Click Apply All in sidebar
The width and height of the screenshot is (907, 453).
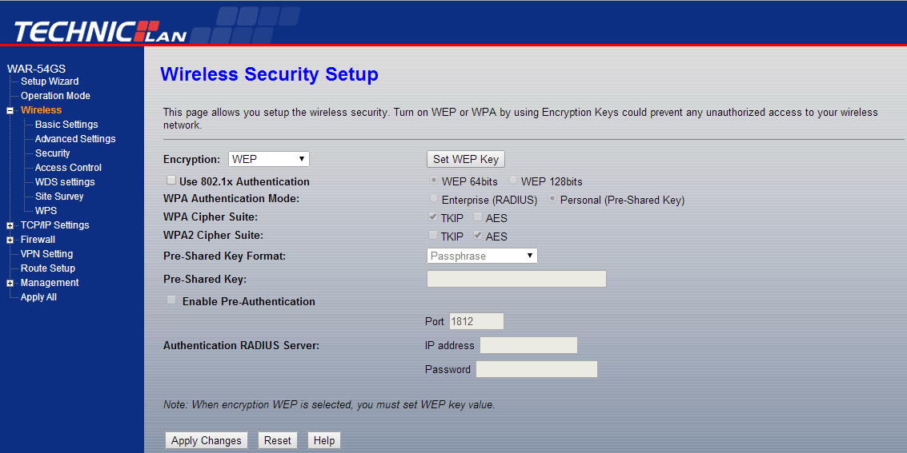(x=38, y=298)
